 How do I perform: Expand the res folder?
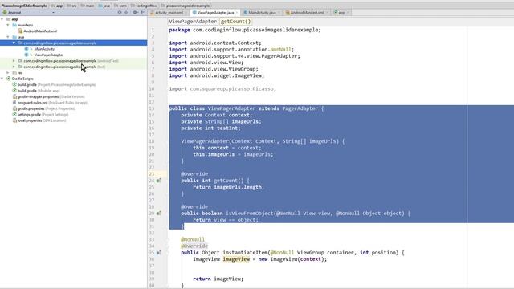point(8,73)
